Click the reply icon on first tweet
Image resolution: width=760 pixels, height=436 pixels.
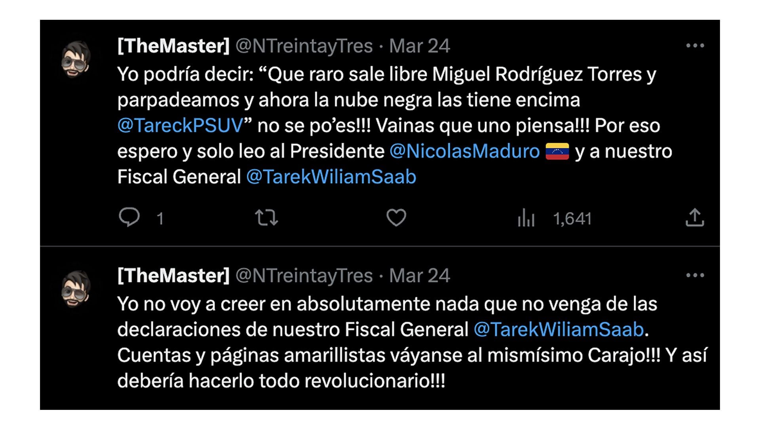(x=129, y=217)
